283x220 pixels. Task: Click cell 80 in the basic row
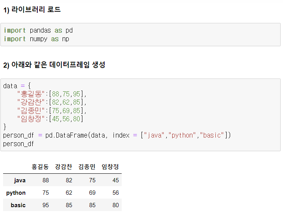(116, 205)
